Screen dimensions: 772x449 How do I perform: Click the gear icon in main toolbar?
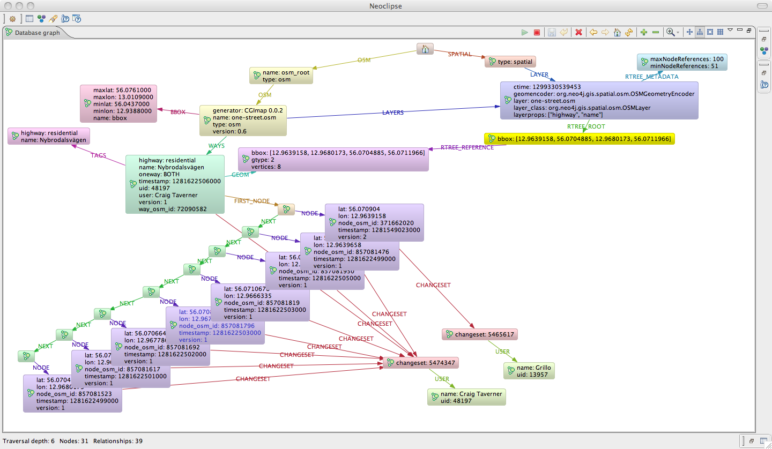[x=12, y=19]
